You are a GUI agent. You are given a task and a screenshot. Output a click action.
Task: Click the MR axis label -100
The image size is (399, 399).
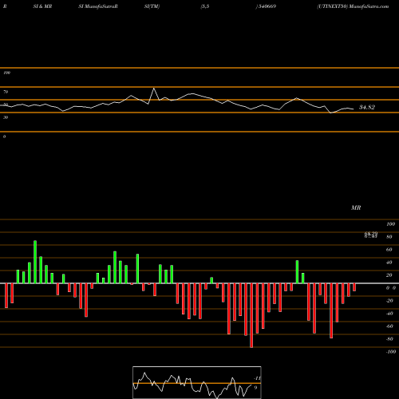[391, 352]
